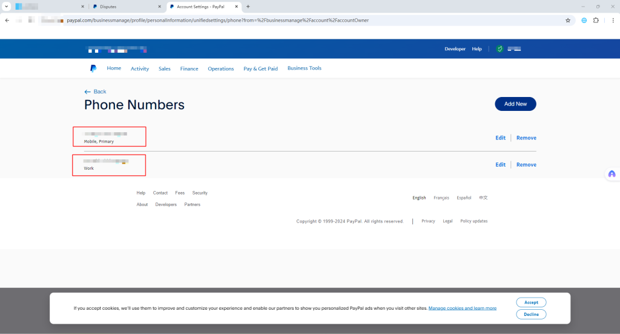Click the browser back arrow
Viewport: 620px width, 334px height.
(x=7, y=20)
